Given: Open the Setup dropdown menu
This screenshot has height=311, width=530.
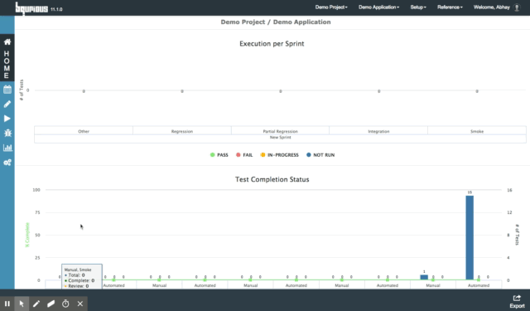Looking at the screenshot, I should (x=418, y=7).
